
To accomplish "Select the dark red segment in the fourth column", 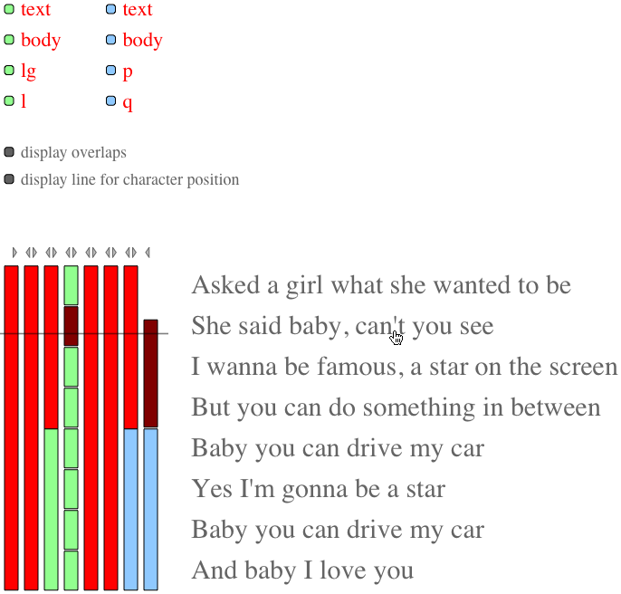I will tap(71, 326).
